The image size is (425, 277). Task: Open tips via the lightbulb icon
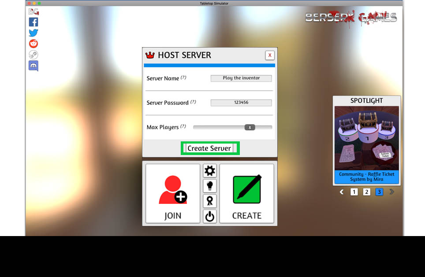click(x=210, y=186)
